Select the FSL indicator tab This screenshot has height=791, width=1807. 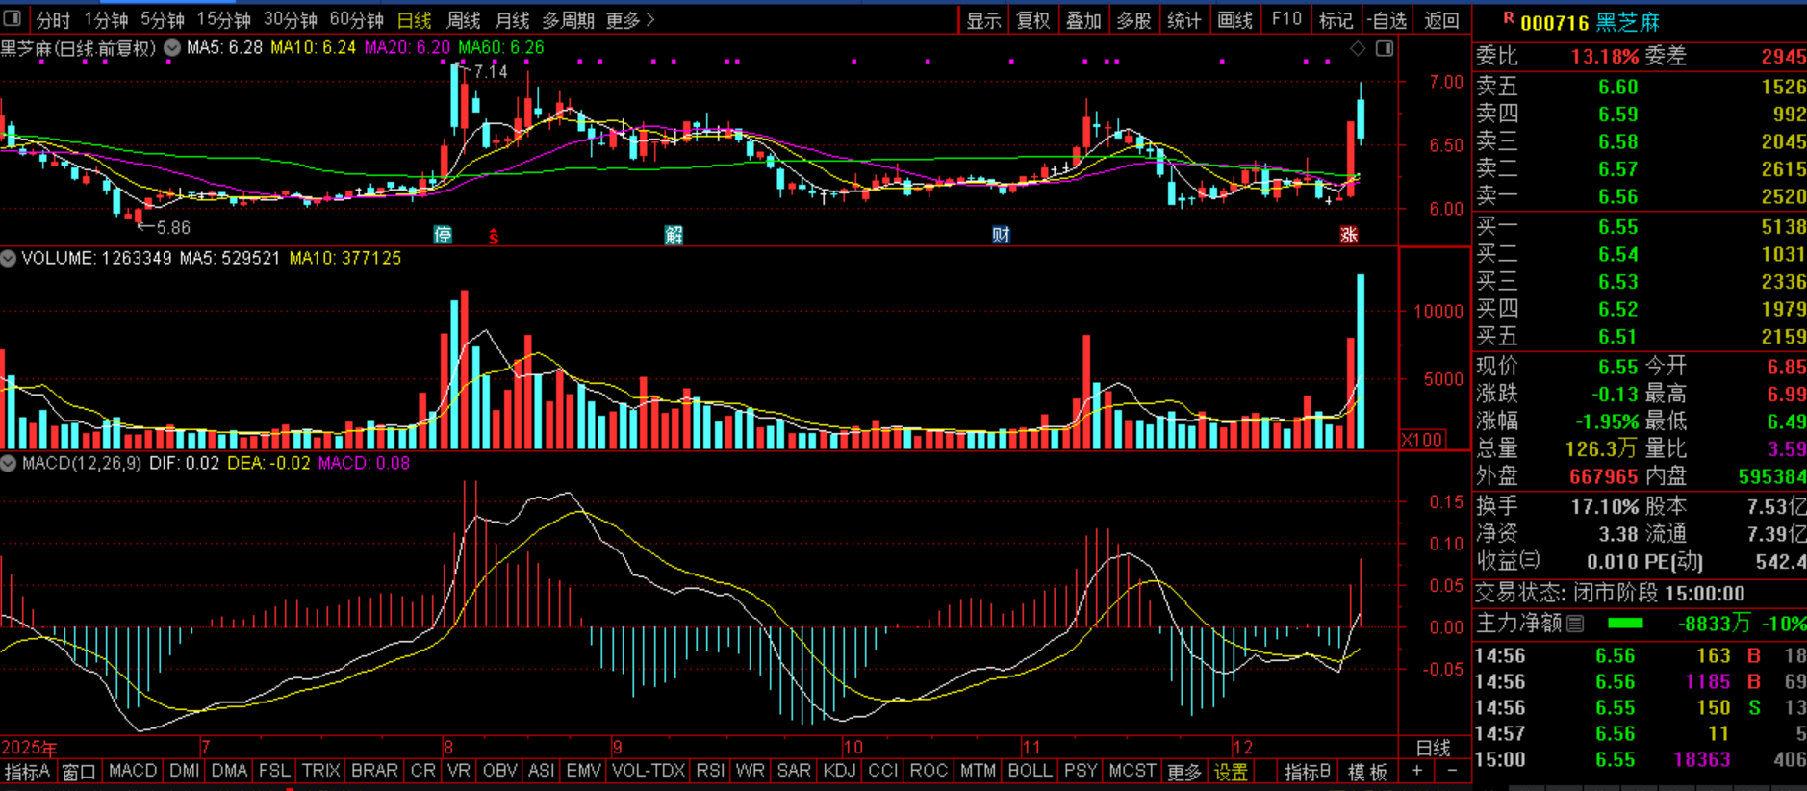click(x=274, y=771)
